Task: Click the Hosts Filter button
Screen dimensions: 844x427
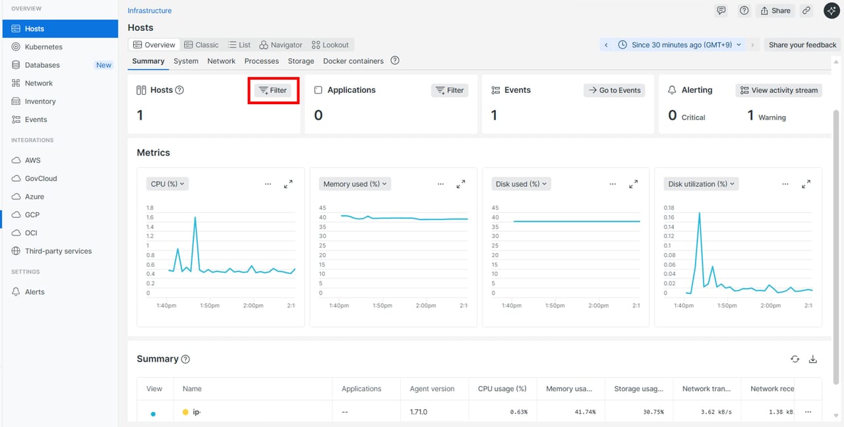Action: click(273, 90)
